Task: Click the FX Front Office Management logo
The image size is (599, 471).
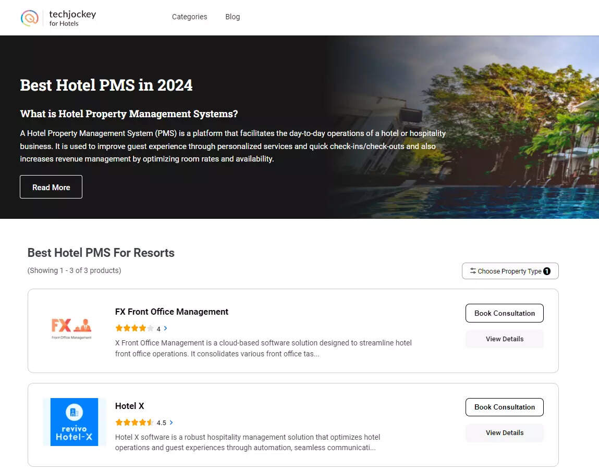Action: pos(71,329)
